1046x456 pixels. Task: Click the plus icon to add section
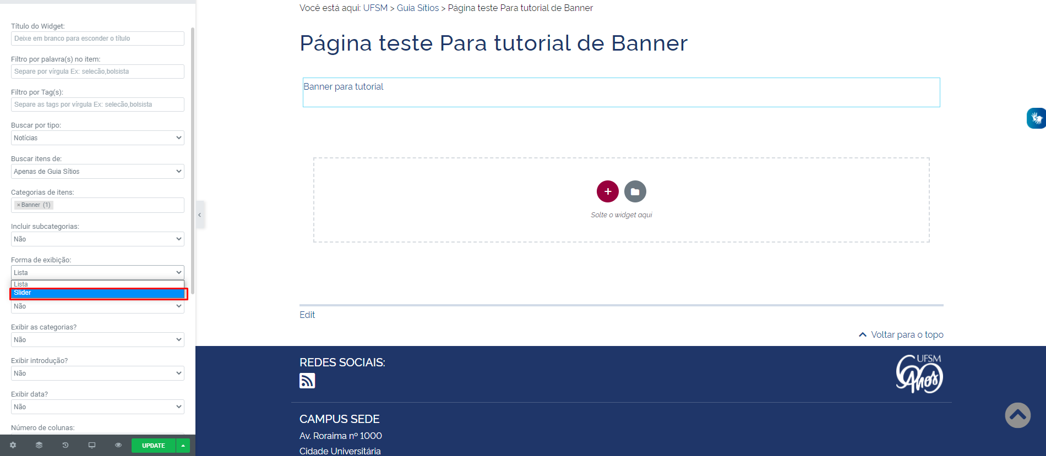(x=607, y=191)
